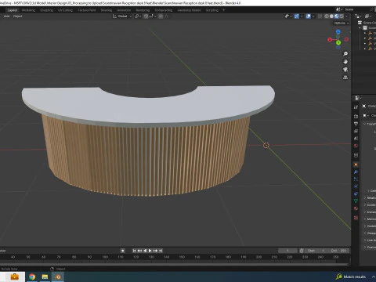Click the pan hand navigation icon
This screenshot has width=376, height=282.
[345, 62]
